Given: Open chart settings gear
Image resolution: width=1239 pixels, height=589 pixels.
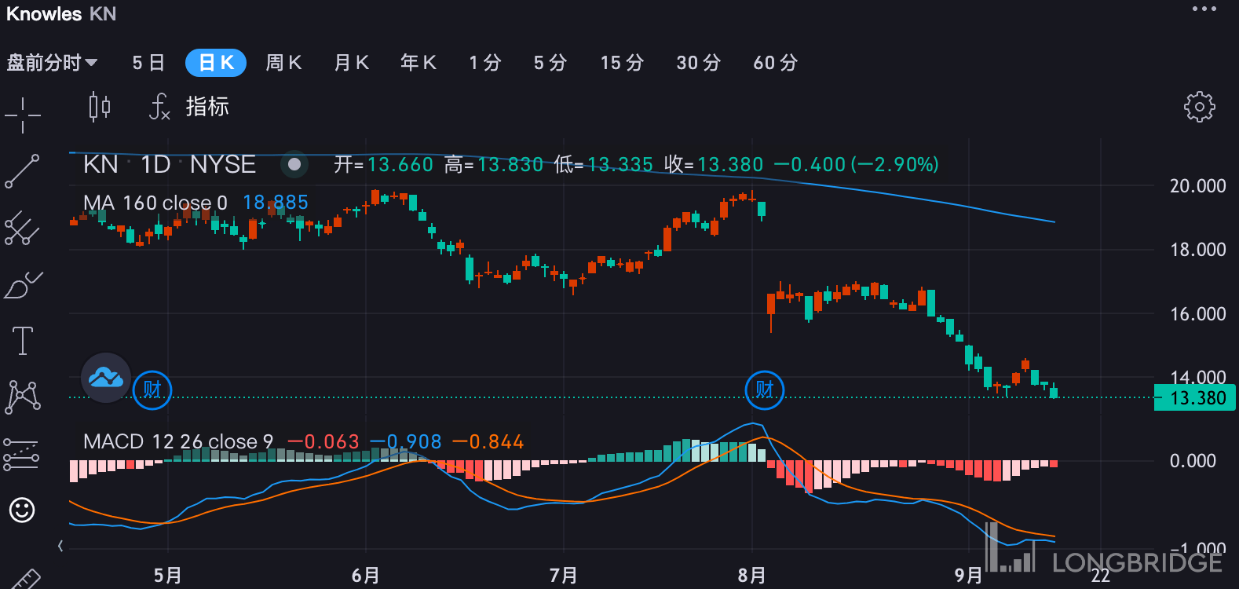Looking at the screenshot, I should [x=1199, y=106].
